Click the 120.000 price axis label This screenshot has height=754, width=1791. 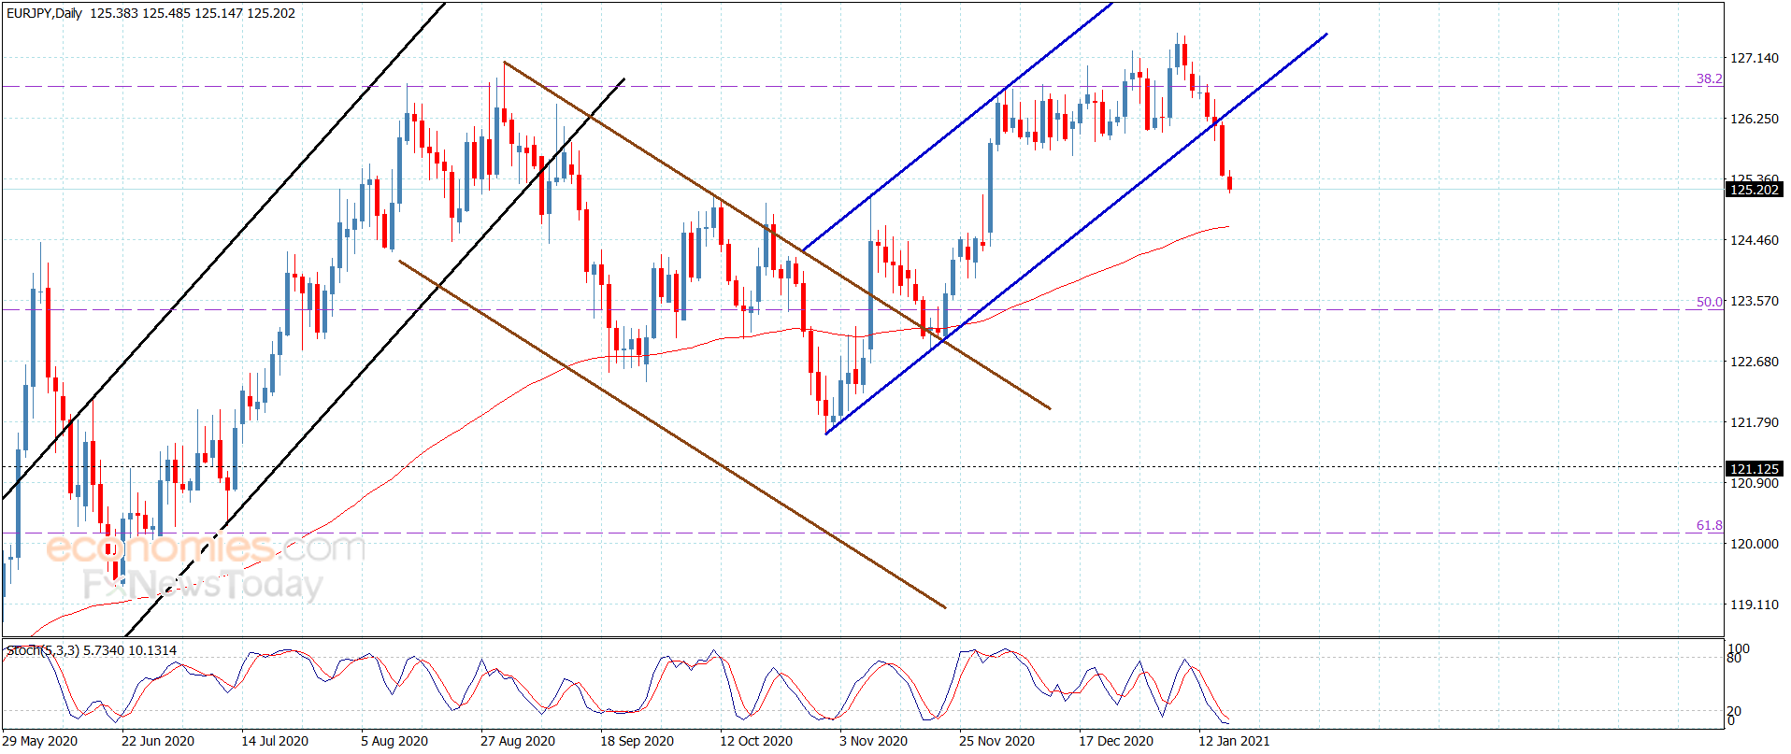[x=1755, y=544]
